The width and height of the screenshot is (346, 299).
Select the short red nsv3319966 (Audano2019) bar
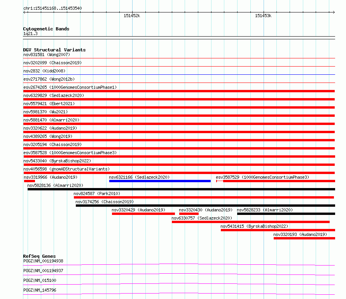coord(30,181)
